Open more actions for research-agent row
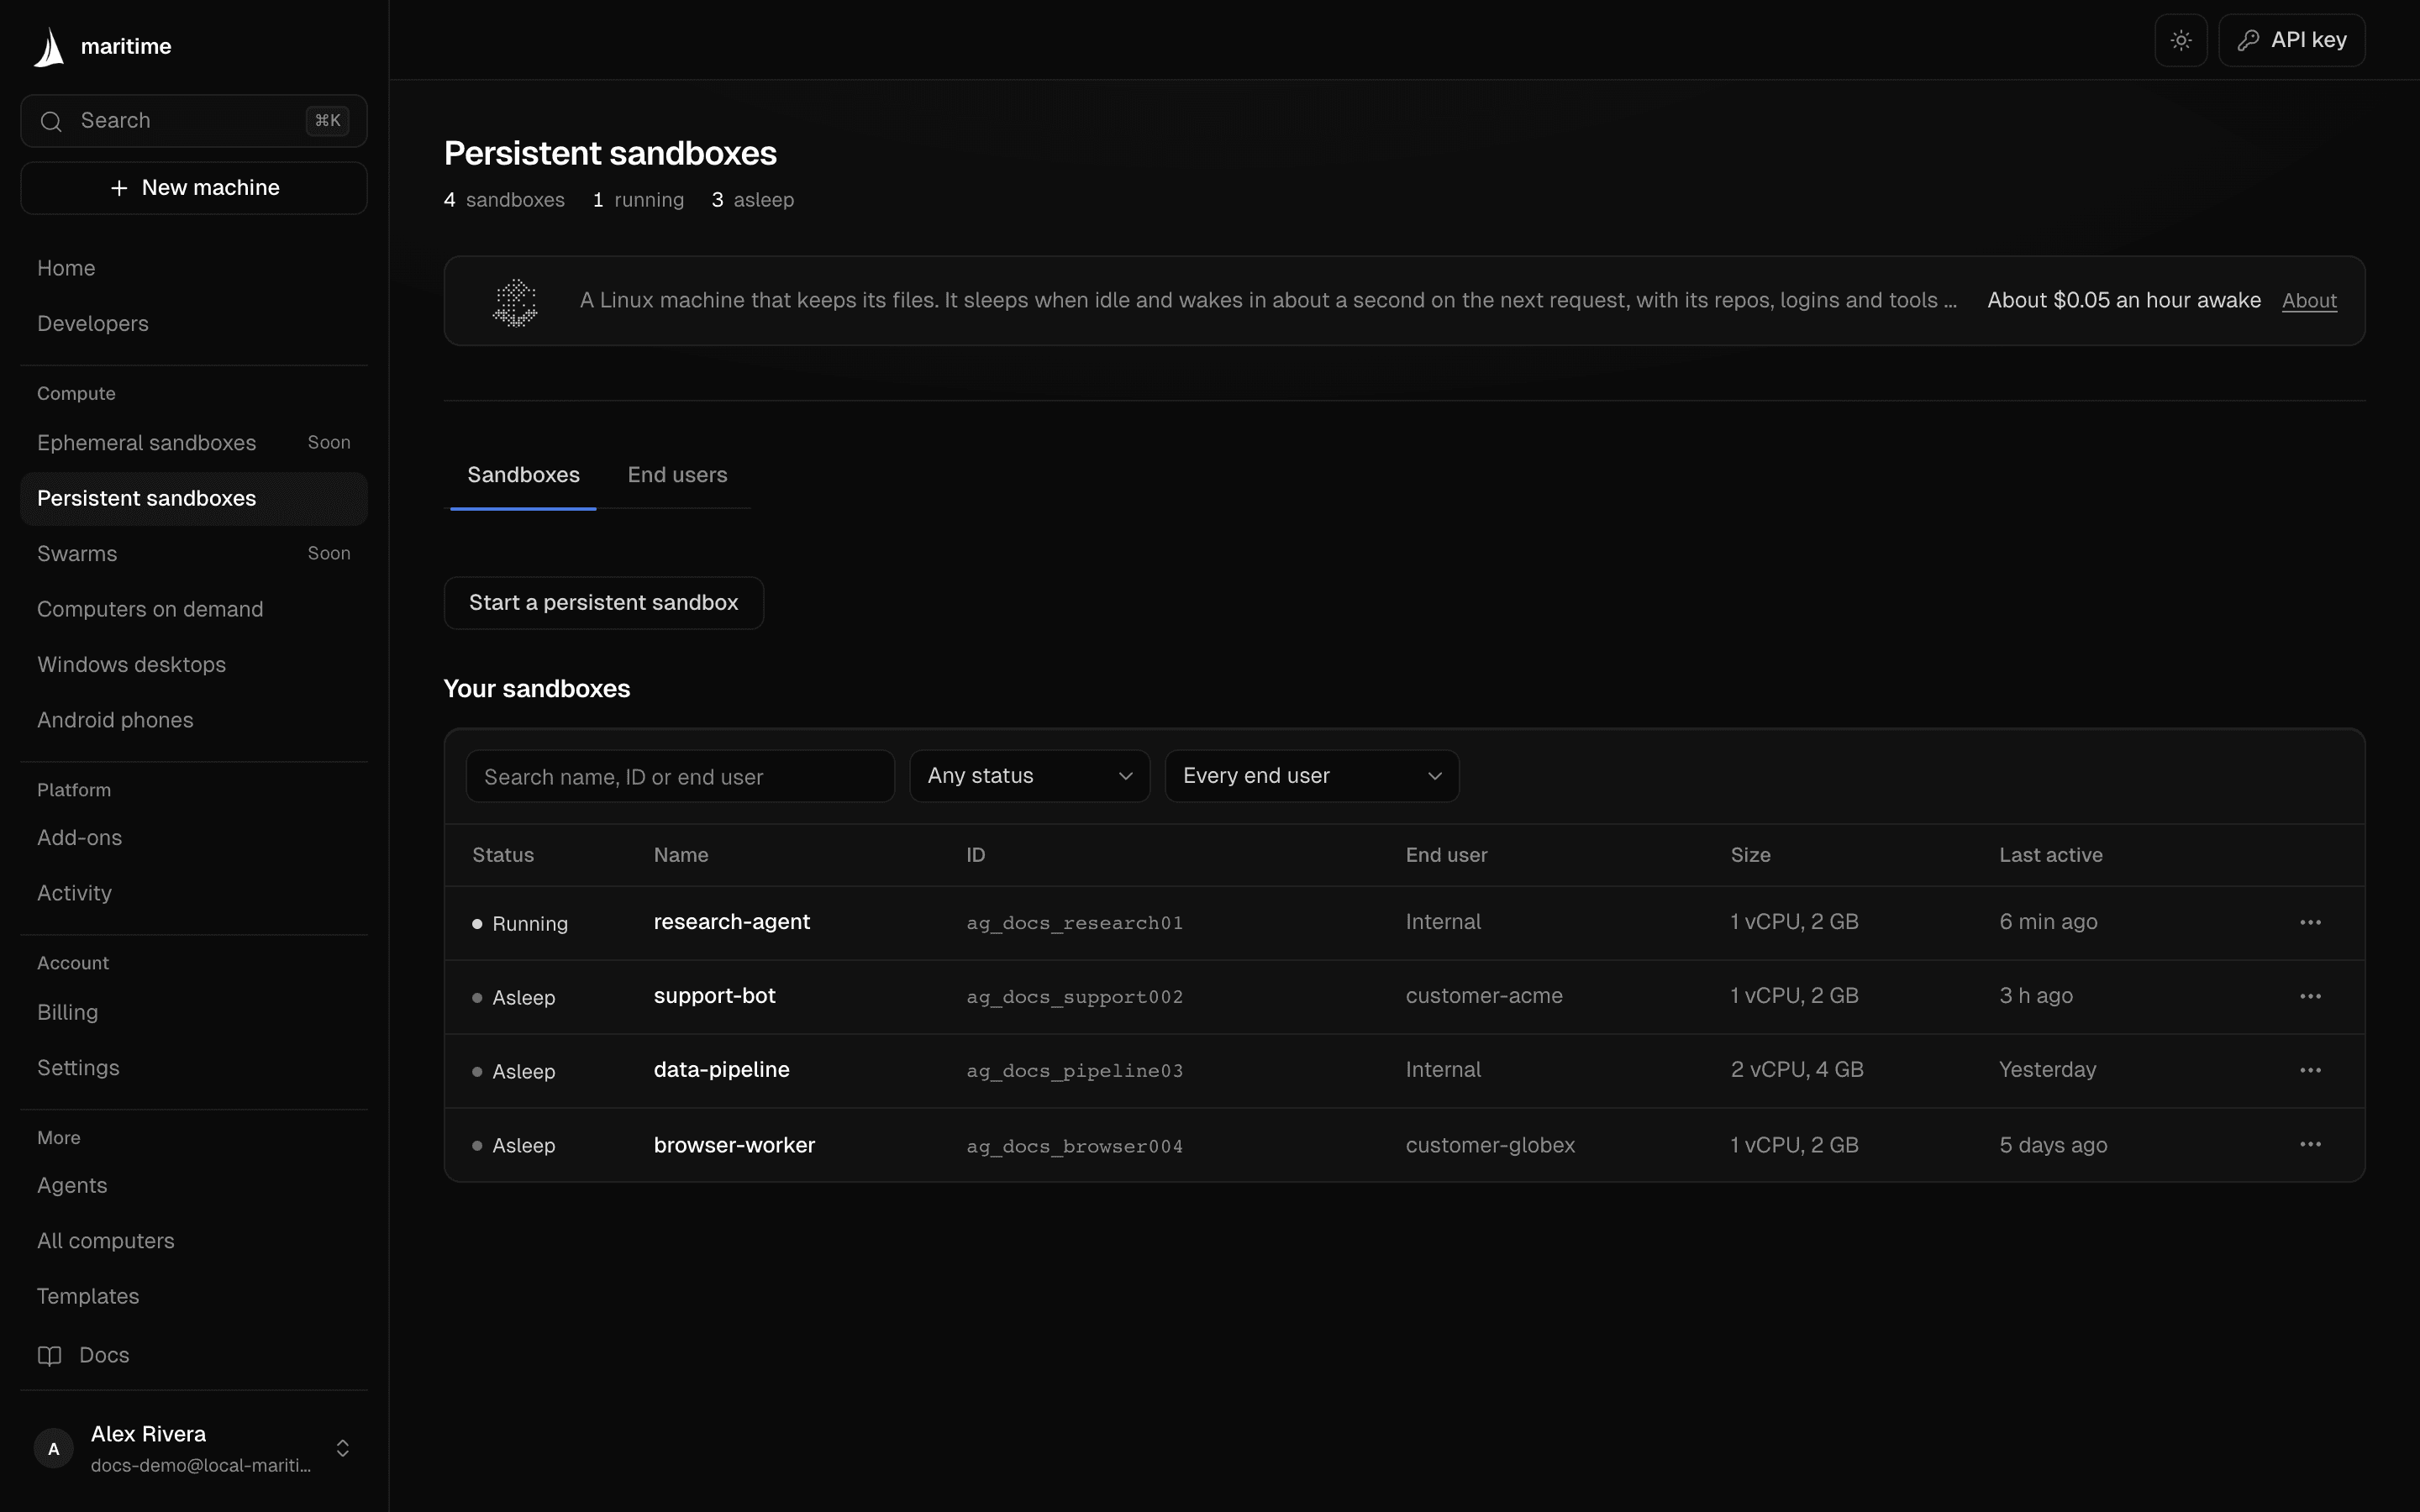The height and width of the screenshot is (1512, 2420). [2310, 922]
